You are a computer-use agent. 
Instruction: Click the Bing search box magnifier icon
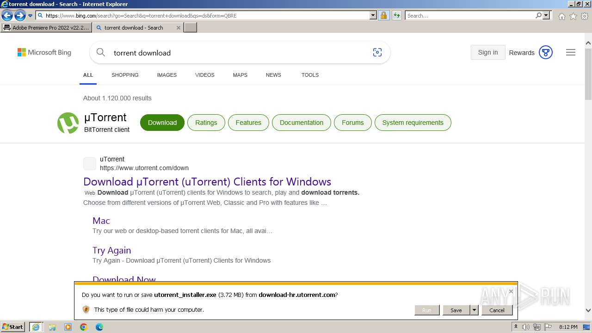click(x=101, y=53)
